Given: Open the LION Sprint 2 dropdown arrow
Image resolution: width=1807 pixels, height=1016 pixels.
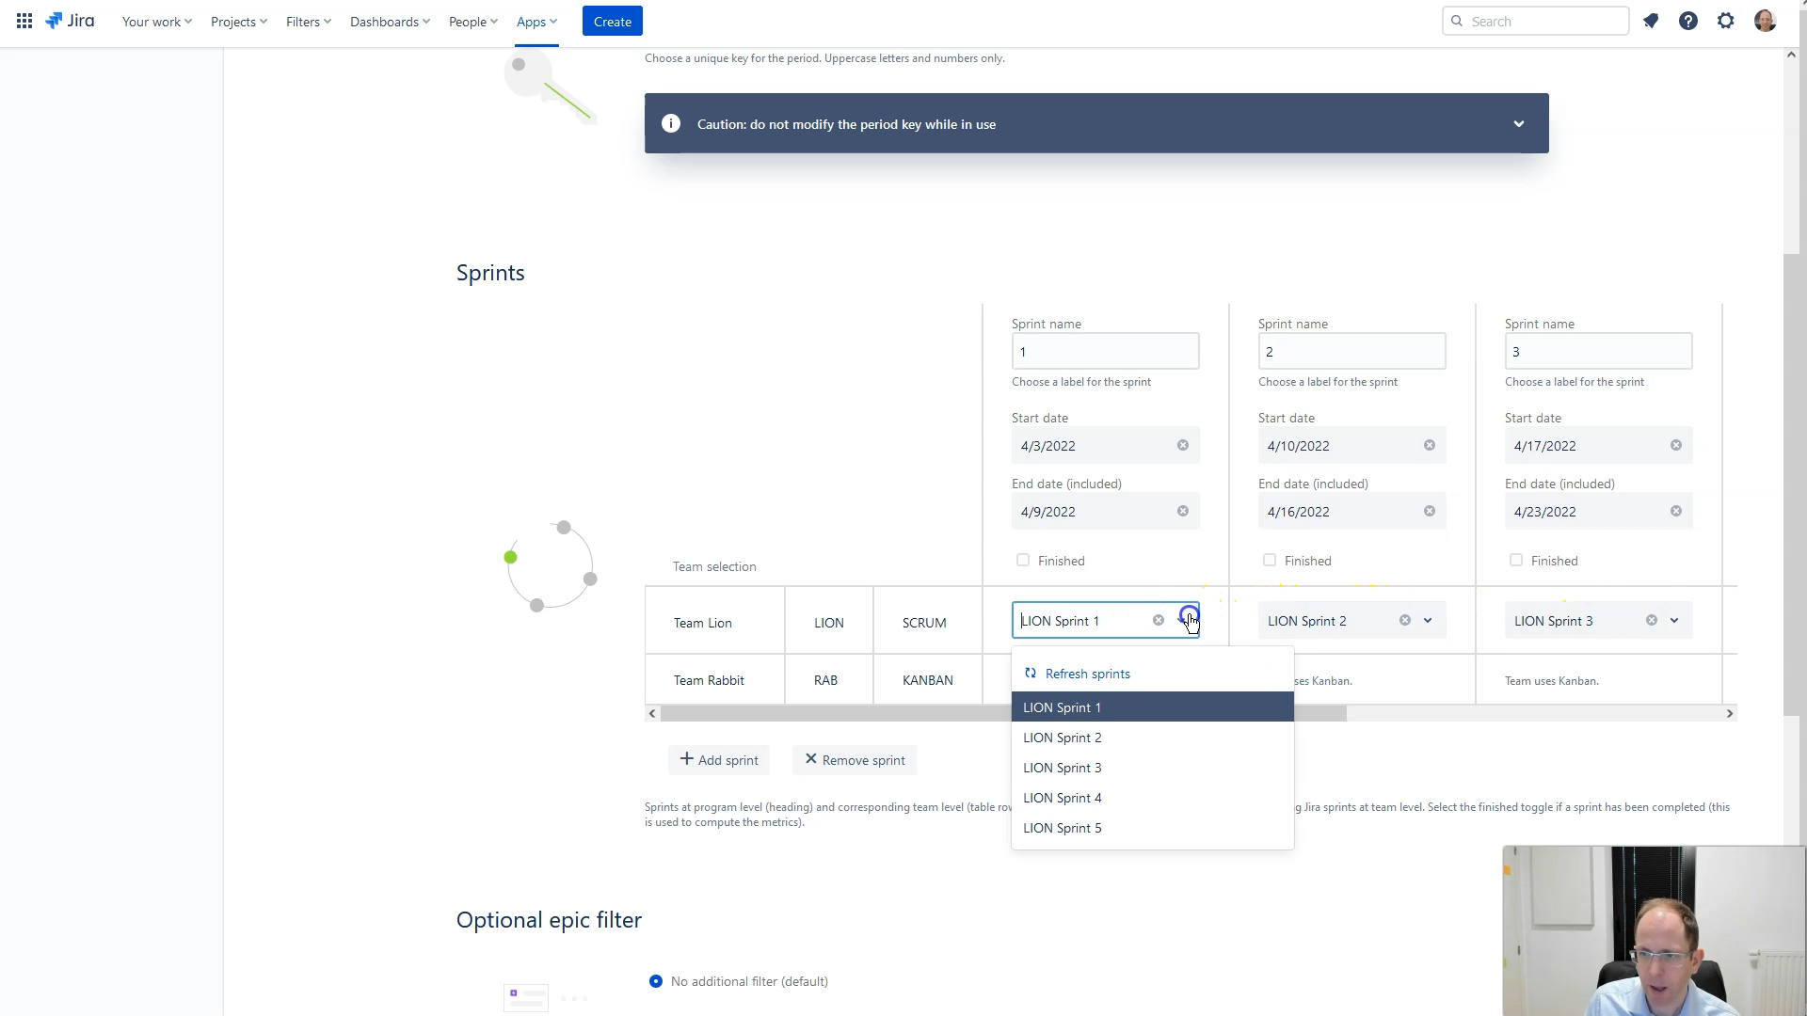Looking at the screenshot, I should tap(1428, 620).
